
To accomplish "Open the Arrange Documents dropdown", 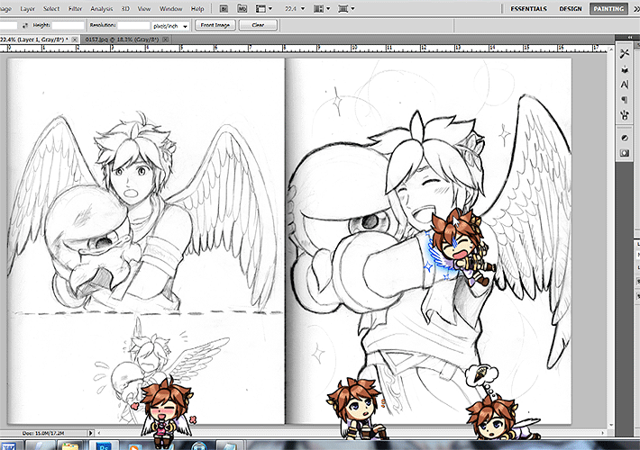I will coord(322,8).
